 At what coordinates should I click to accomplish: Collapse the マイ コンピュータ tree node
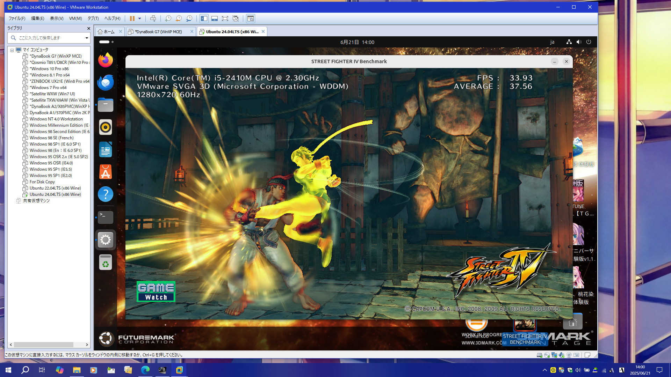tap(12, 50)
